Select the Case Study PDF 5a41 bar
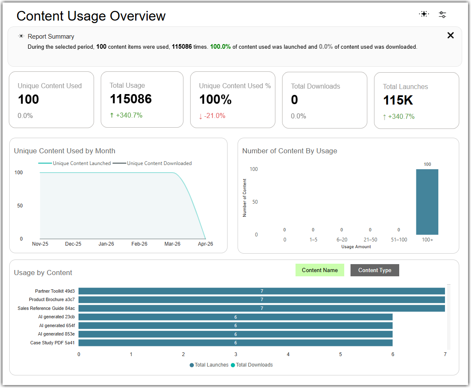Viewport: 471px width, 388px height. pos(235,343)
